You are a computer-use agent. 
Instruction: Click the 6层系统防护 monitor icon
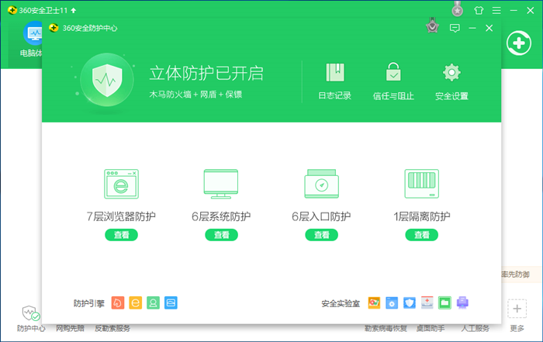[221, 184]
